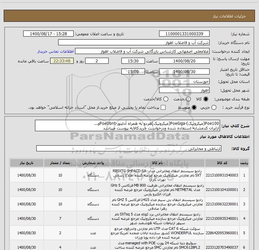
Task: Click quantity 4 in row 6
Action: (60, 247)
